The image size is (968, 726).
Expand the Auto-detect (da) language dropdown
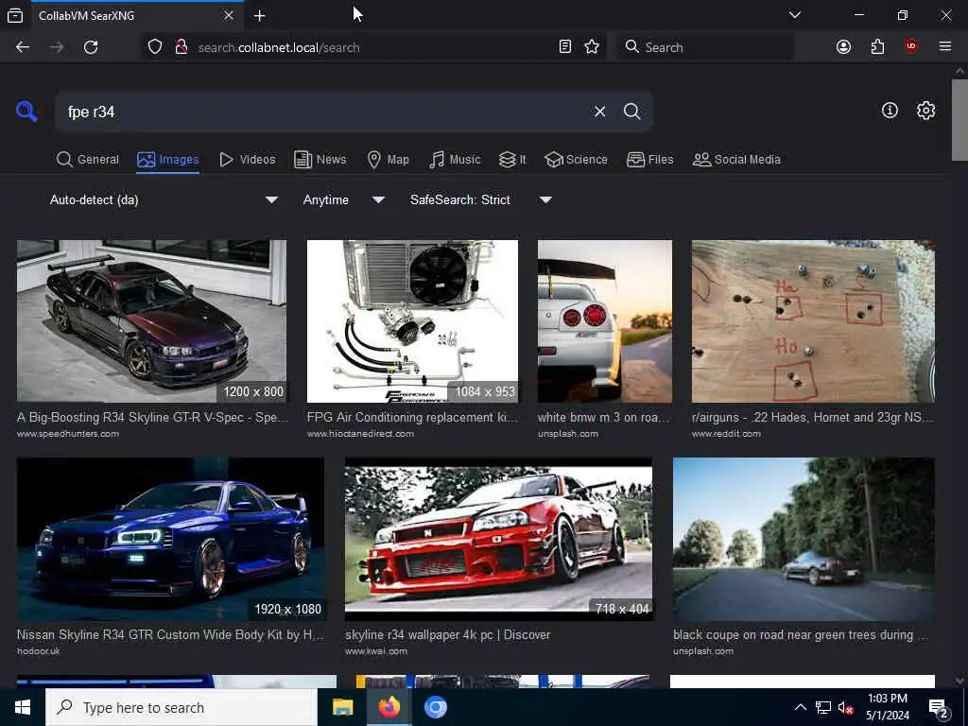(x=164, y=200)
